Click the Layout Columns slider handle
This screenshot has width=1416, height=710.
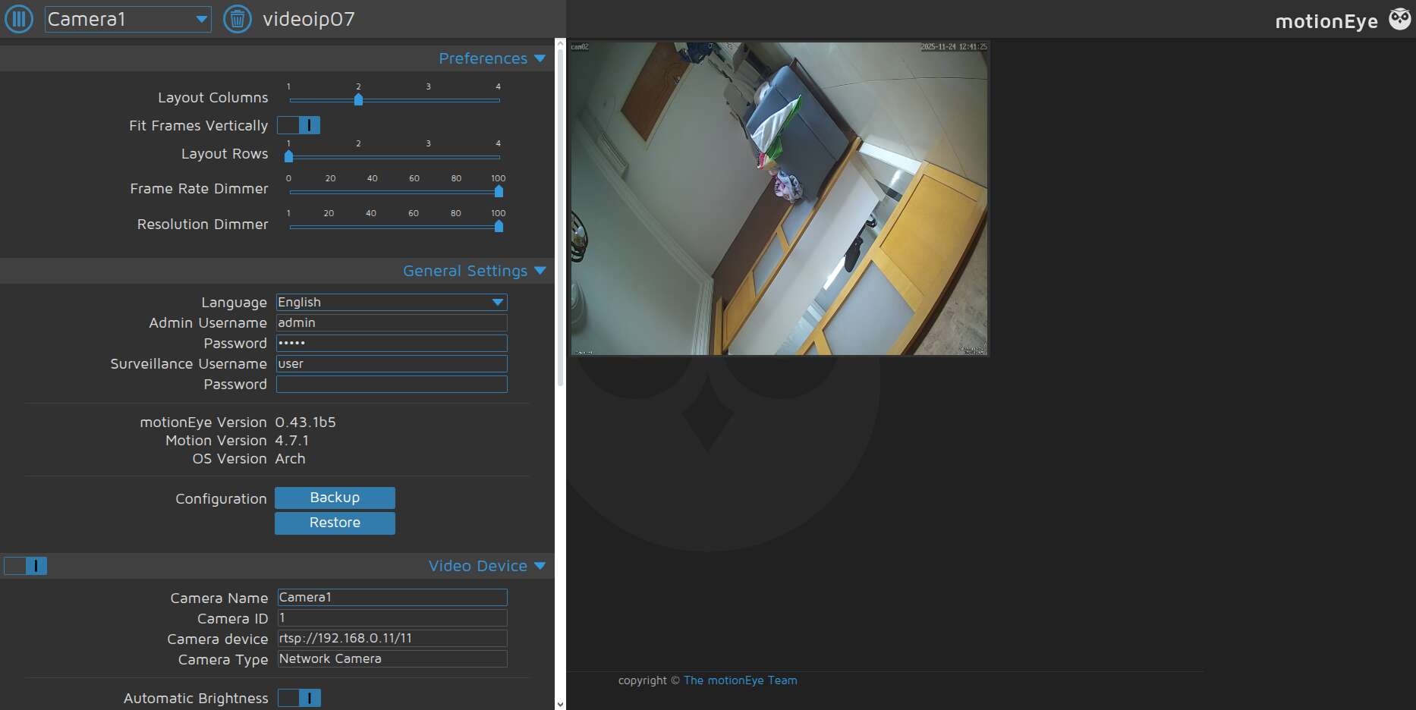[358, 99]
